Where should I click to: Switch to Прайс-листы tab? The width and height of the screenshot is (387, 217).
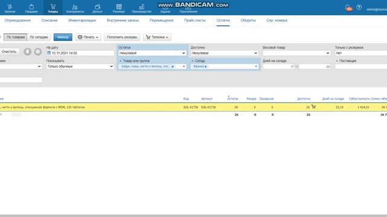pyautogui.click(x=195, y=20)
